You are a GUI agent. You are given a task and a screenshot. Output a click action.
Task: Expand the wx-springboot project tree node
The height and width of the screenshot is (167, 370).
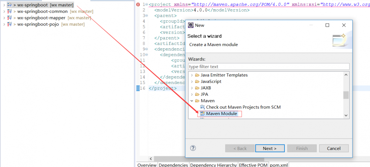point(4,5)
